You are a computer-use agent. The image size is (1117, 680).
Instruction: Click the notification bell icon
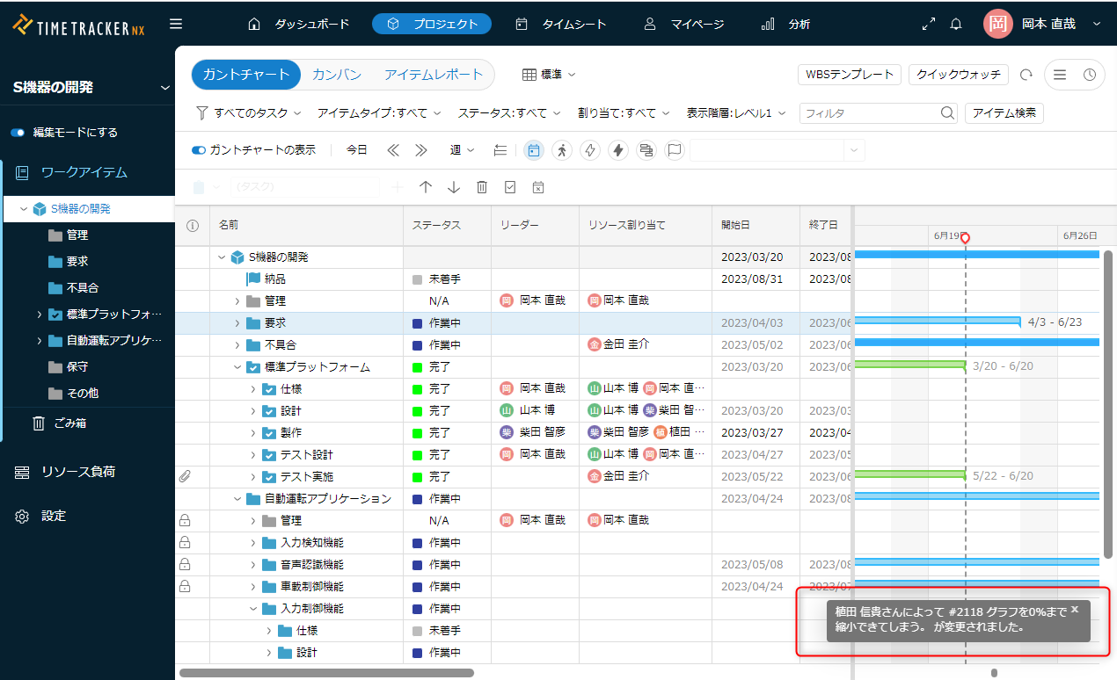click(956, 25)
